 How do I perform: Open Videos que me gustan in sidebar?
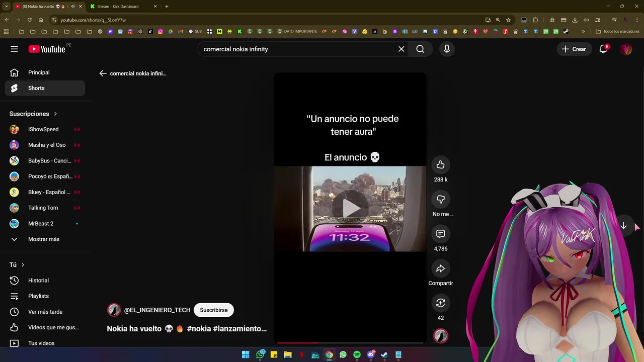45,327
